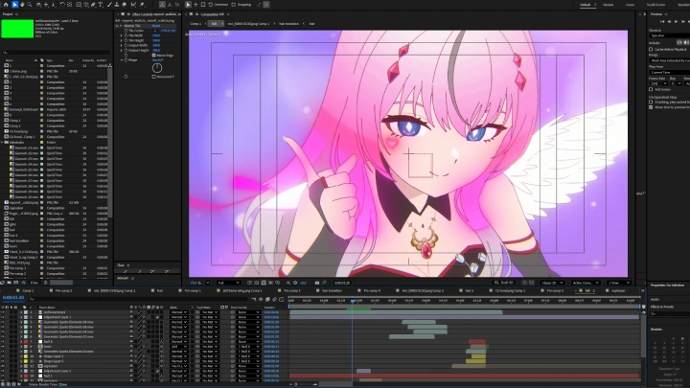Click the Project panel search field

[x=56, y=53]
